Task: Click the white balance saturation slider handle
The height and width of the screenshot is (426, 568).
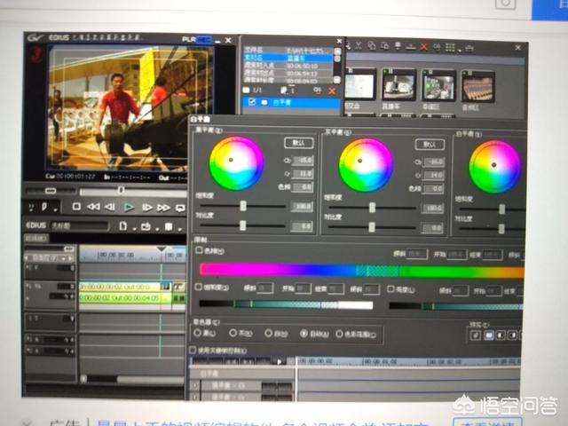Action: [x=502, y=209]
